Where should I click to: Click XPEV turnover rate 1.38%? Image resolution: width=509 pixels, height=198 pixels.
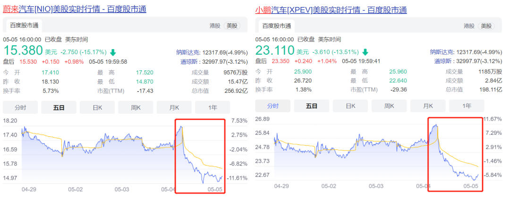coord(304,90)
